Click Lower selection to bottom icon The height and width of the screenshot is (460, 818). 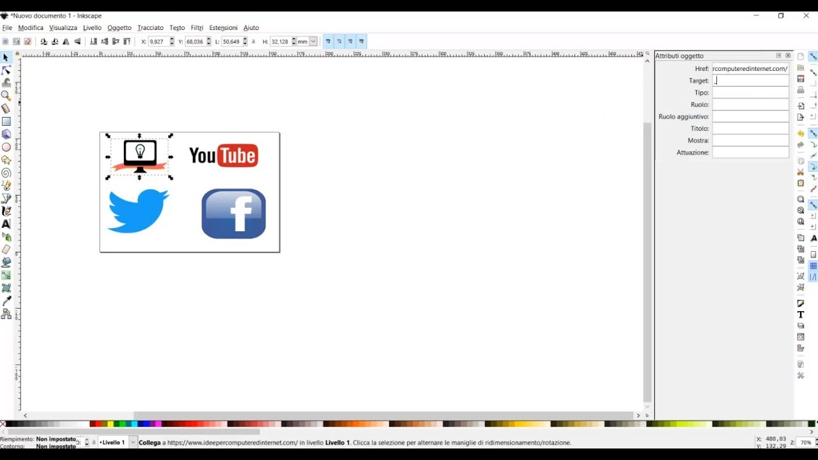point(93,42)
